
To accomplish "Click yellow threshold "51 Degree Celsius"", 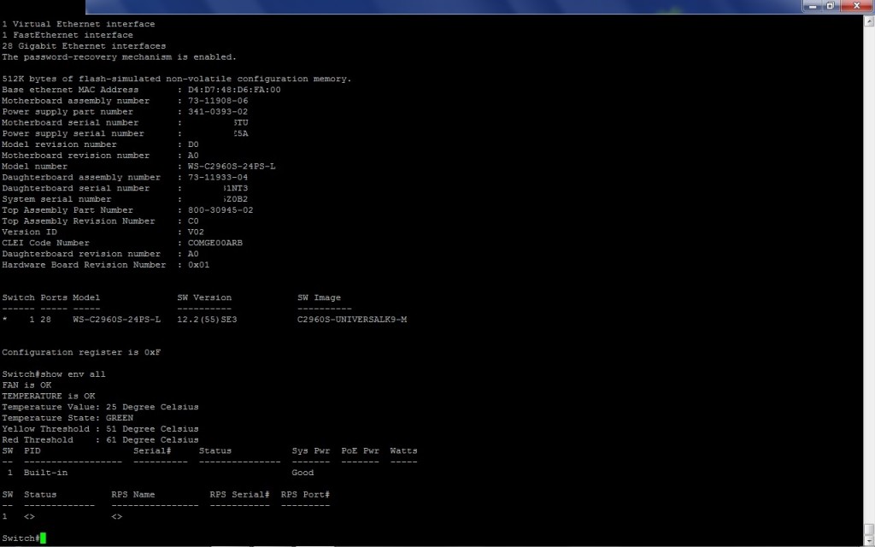I will (152, 429).
